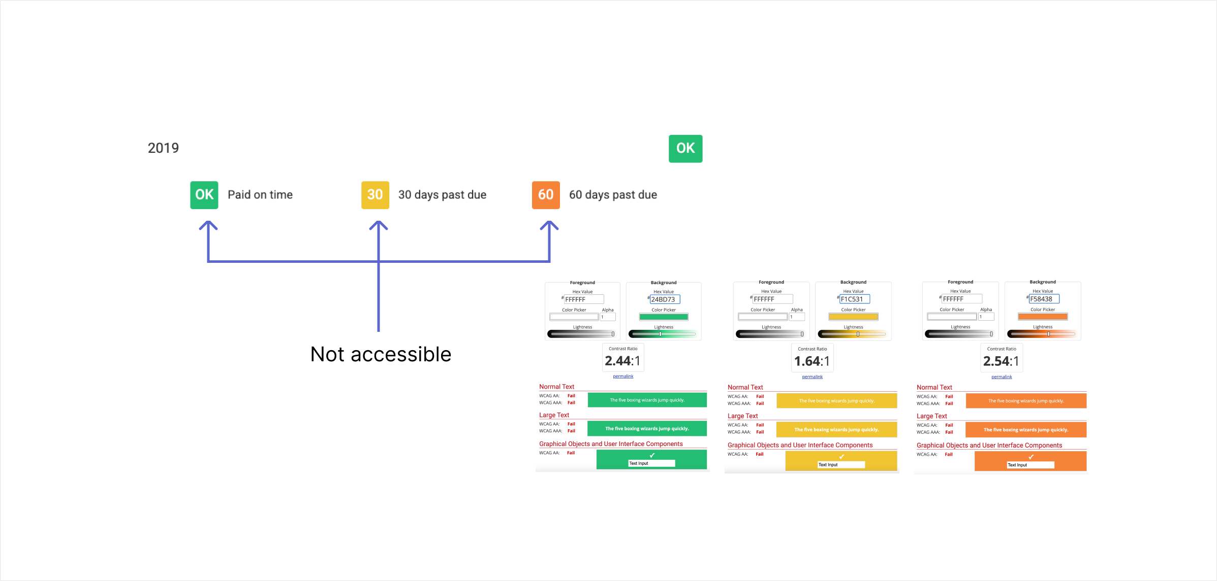Click the yellow 30 badge
Viewport: 1217px width, 581px height.
pos(375,195)
